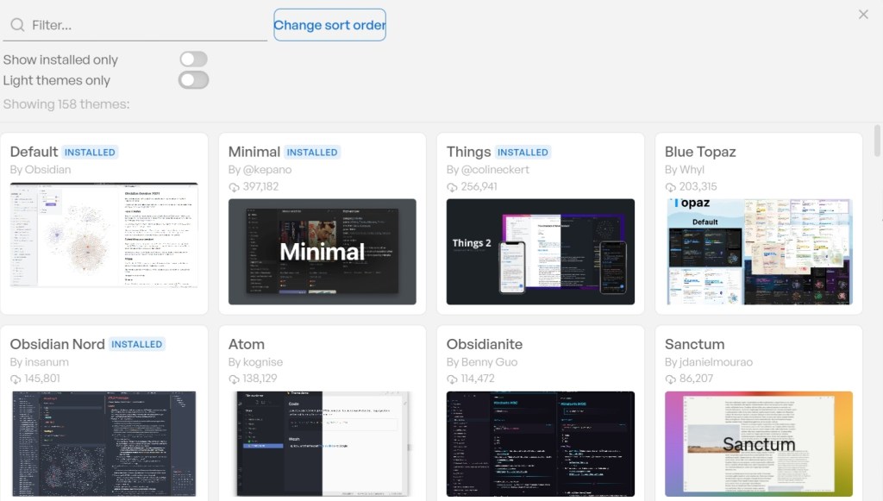Viewport: 883px width, 501px height.
Task: Enable Show installed only toggle
Action: click(193, 59)
